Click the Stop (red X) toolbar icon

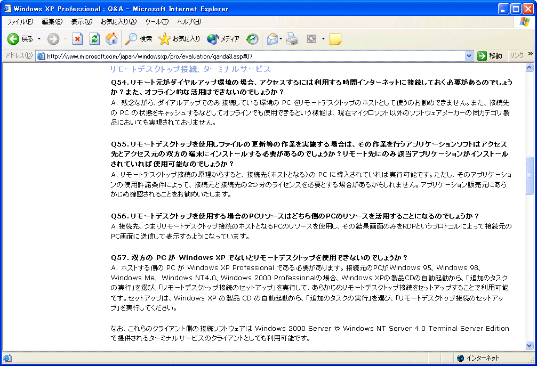[78, 39]
